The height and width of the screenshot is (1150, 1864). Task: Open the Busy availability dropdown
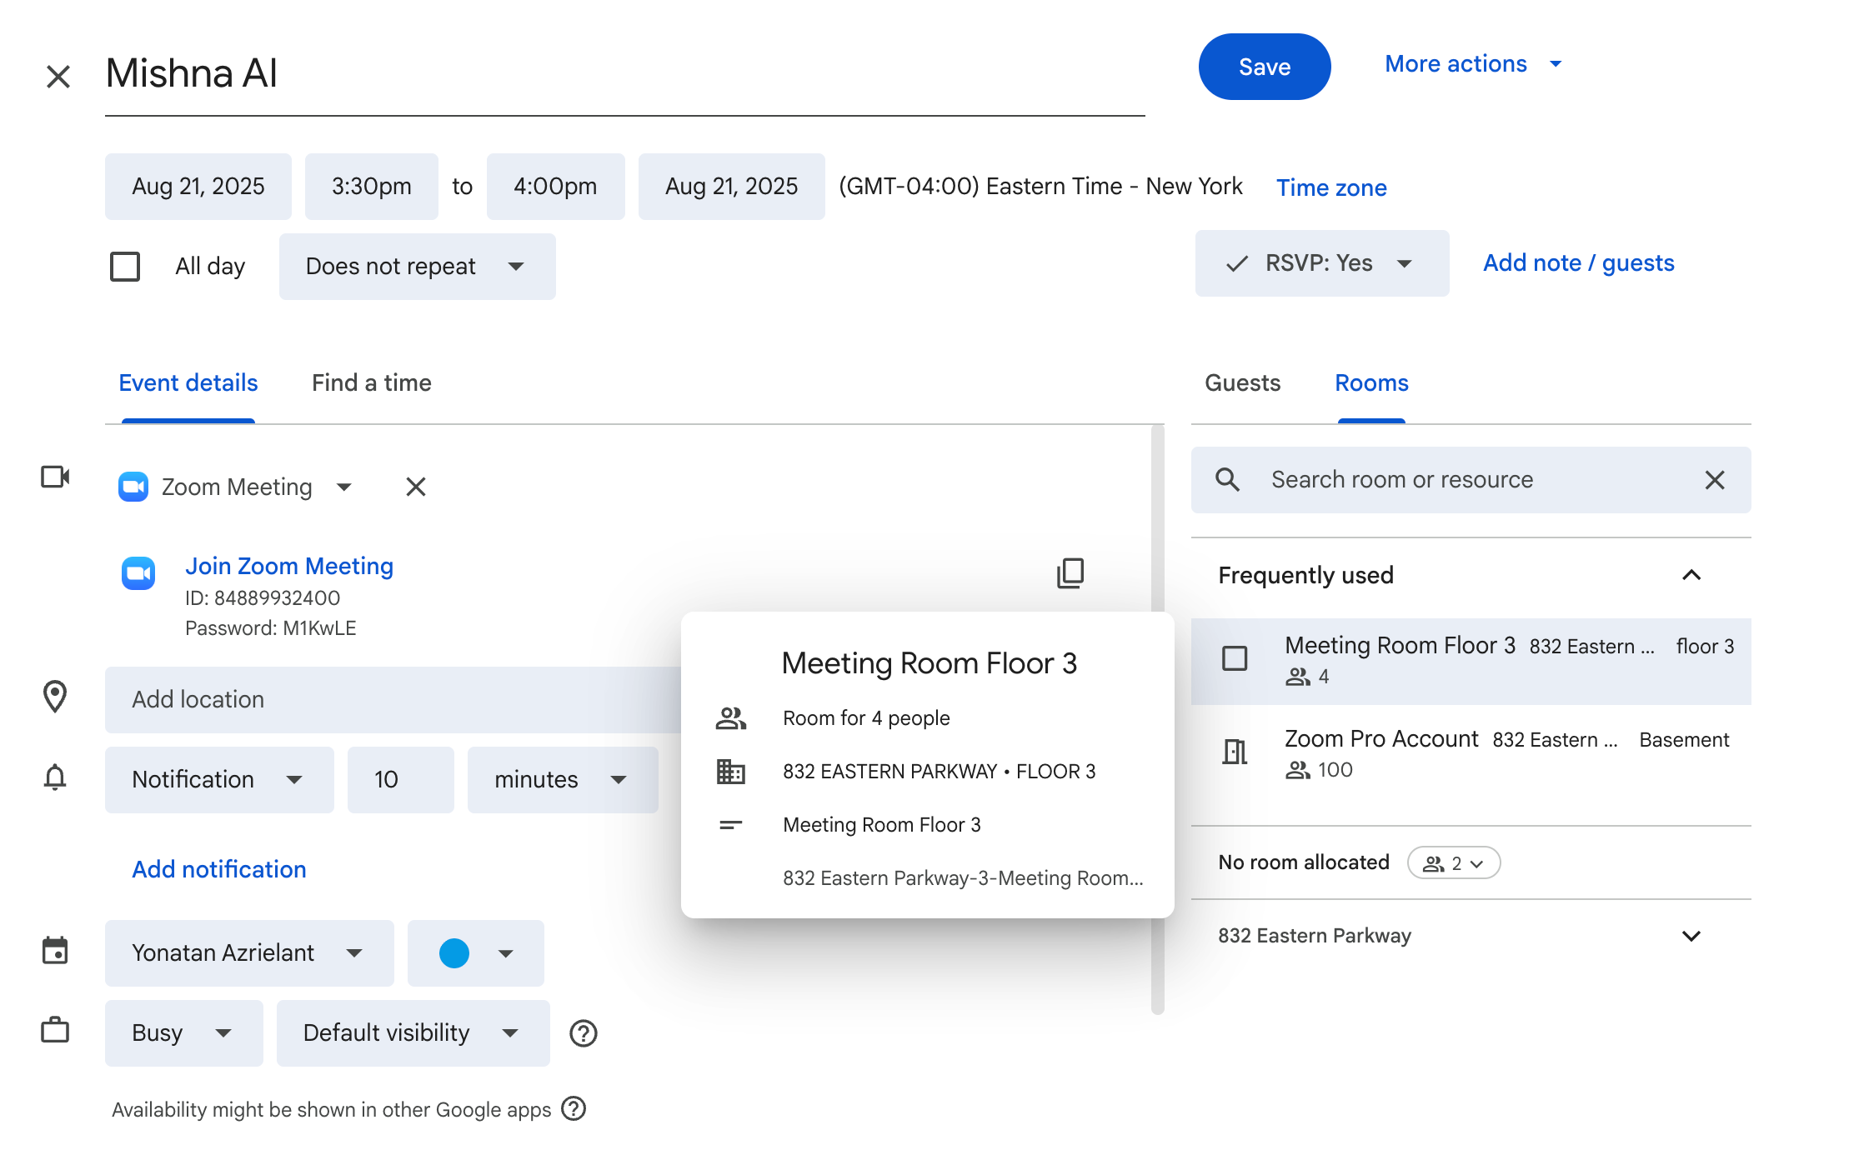[184, 1033]
